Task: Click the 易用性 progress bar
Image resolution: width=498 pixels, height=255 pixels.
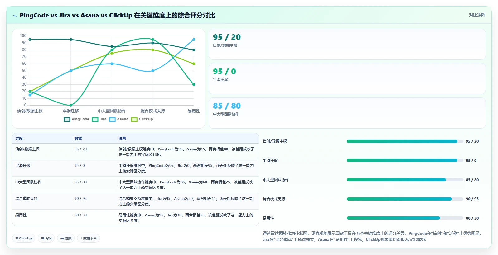Action: click(405, 218)
